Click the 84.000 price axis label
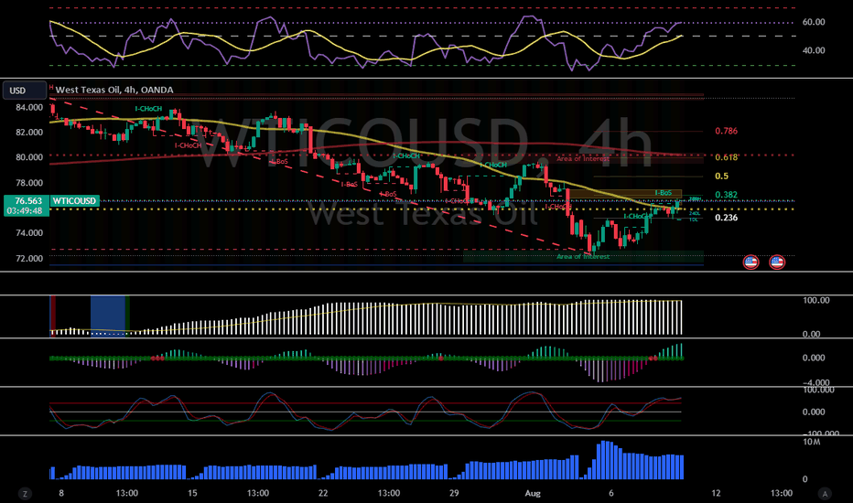Image resolution: width=853 pixels, height=503 pixels. [x=29, y=108]
